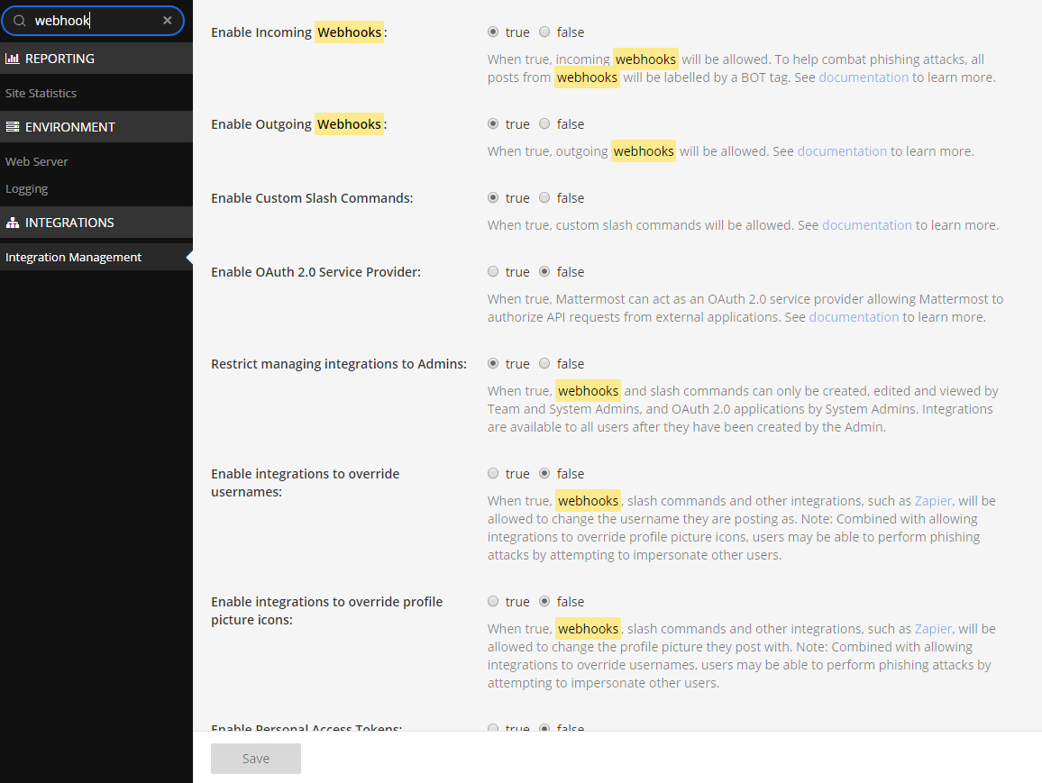Viewport: 1042px width, 783px height.
Task: Click the Environment server icon
Action: [x=12, y=127]
